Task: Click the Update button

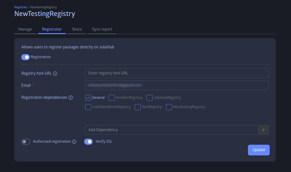Action: (259, 150)
